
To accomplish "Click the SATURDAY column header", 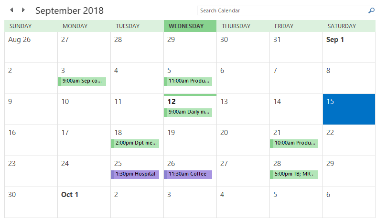I will (349, 26).
